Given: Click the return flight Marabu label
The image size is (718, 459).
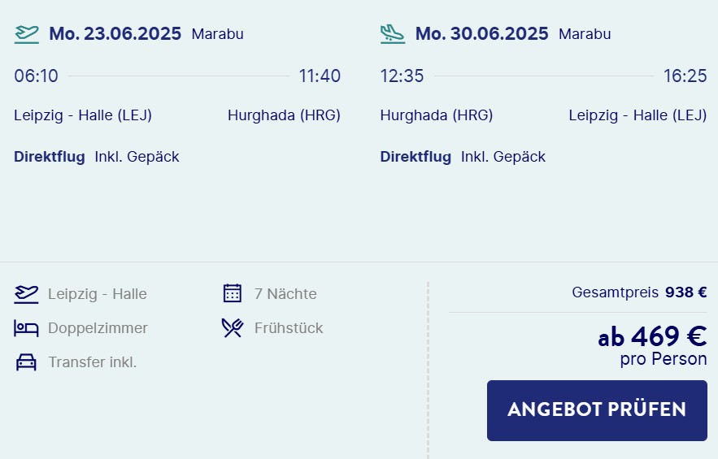Looking at the screenshot, I should point(585,34).
